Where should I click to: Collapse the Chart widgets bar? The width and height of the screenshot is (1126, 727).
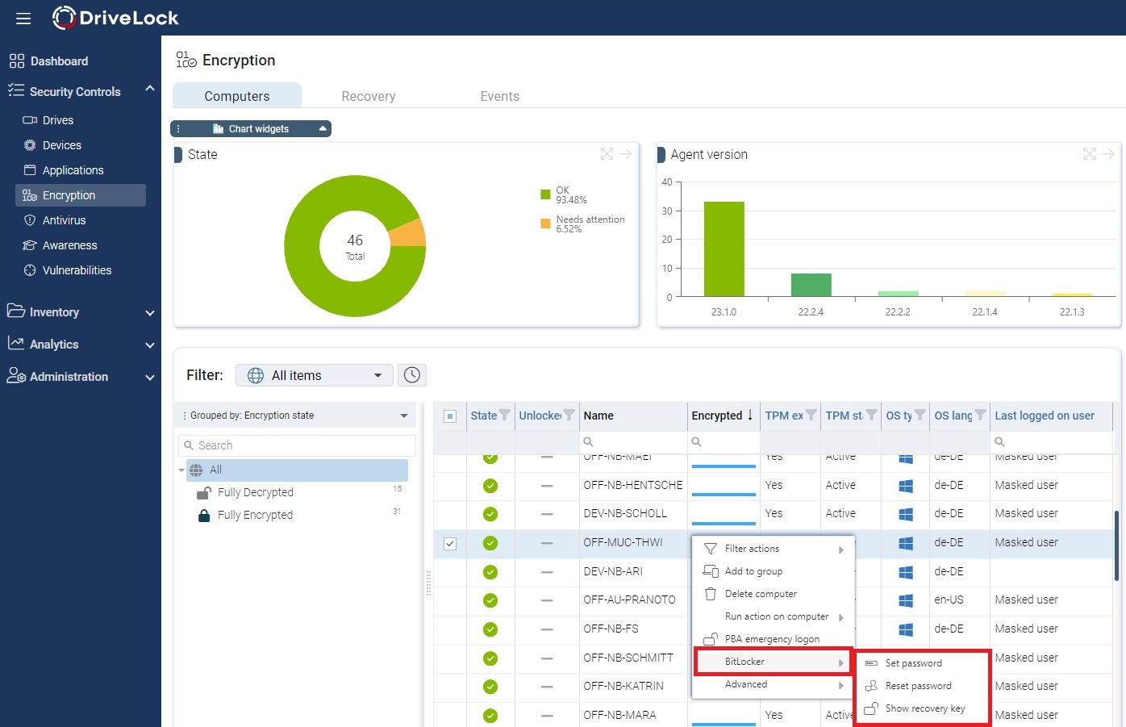pos(323,129)
